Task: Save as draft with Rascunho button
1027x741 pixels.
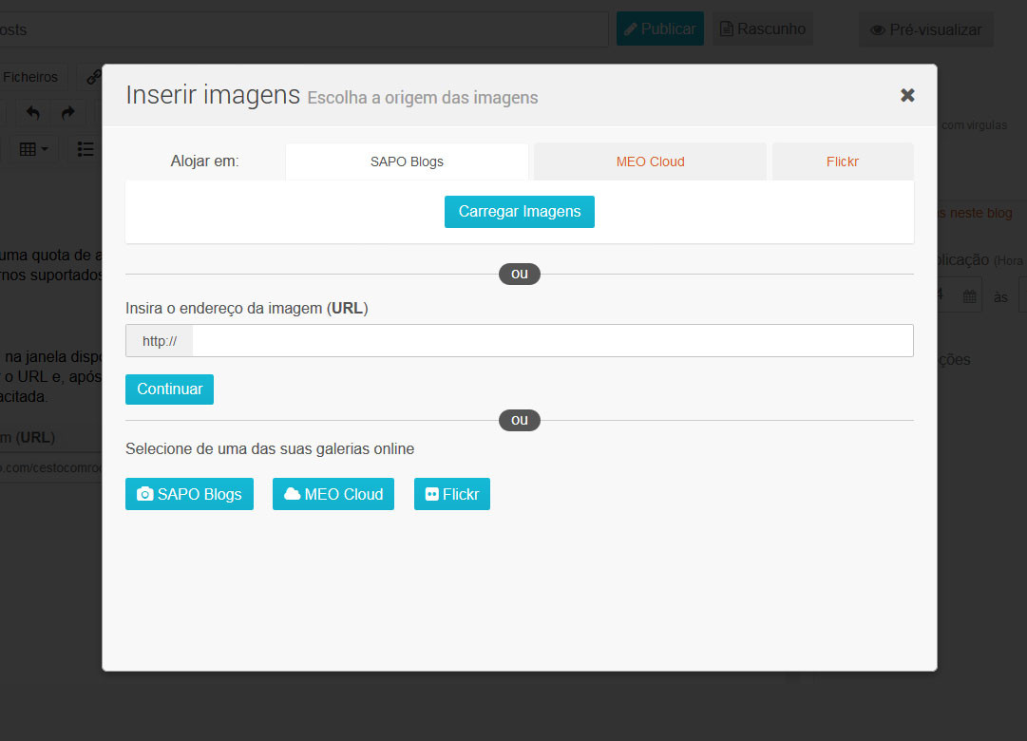Action: coord(763,29)
